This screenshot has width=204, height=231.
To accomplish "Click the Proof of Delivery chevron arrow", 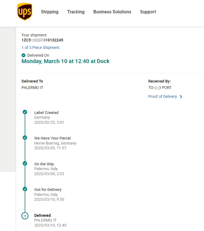I will click(181, 97).
